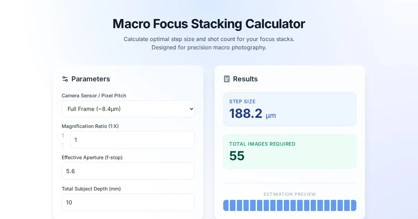Viewport: 418px width, 219px height.
Task: Click the Parameters heading text
Action: (x=91, y=79)
